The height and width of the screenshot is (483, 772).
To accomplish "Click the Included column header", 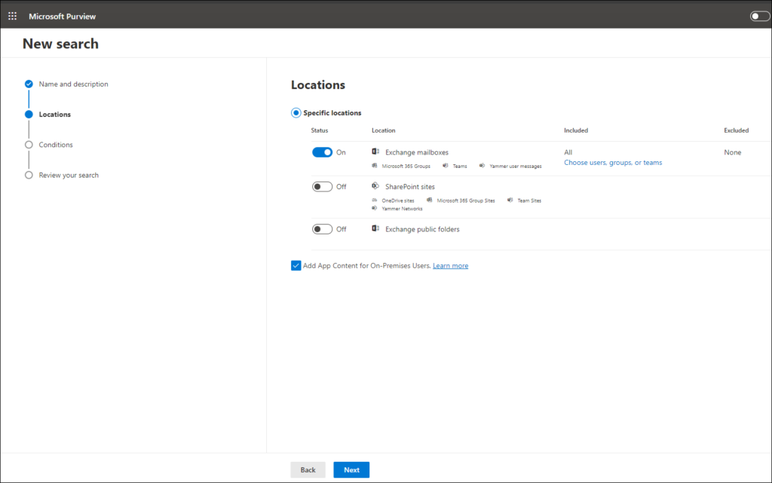I will click(x=576, y=130).
